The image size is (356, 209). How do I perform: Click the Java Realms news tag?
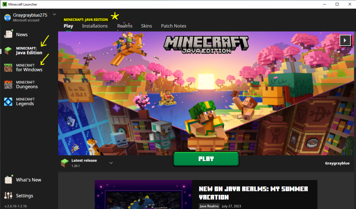coord(209,206)
